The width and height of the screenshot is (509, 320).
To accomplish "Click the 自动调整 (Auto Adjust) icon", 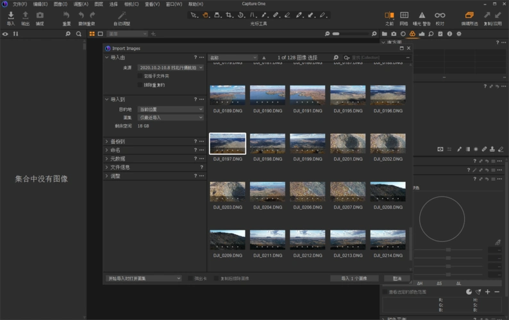I will click(x=121, y=15).
